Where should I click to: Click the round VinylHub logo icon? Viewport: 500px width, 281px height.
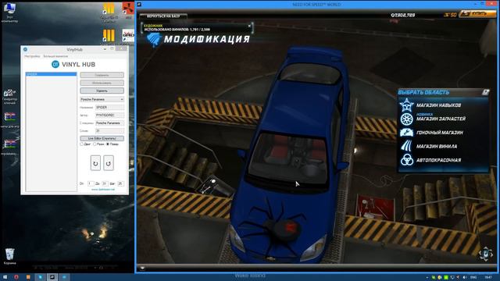pyautogui.click(x=55, y=64)
